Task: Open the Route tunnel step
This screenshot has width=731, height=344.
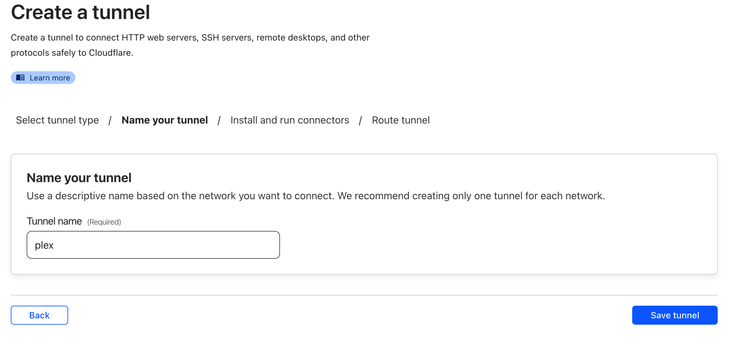Action: [x=401, y=120]
